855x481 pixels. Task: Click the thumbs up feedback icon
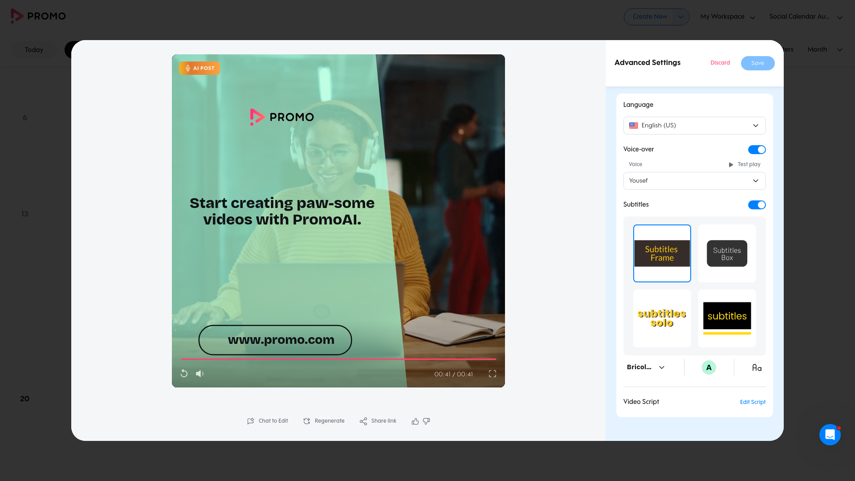click(415, 421)
